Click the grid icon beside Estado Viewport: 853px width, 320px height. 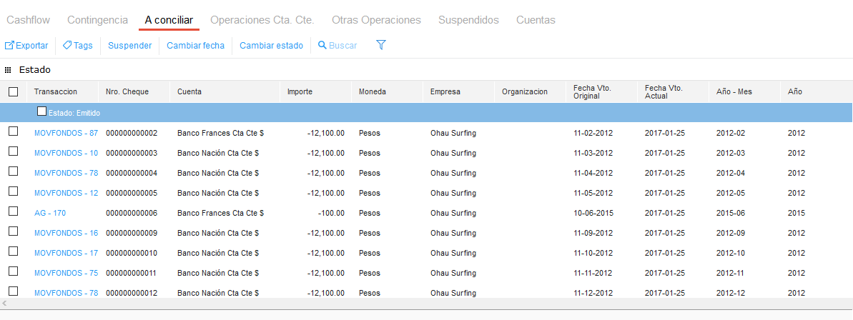(x=8, y=70)
